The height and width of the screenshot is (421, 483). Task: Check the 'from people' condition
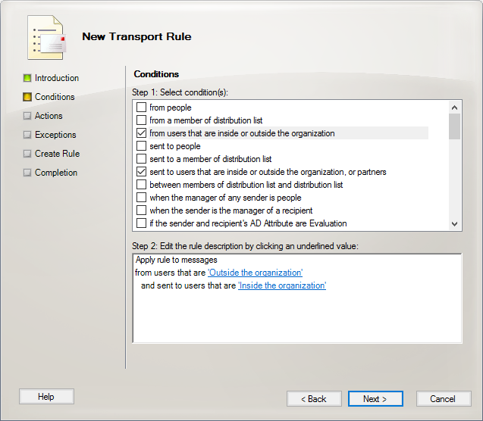[x=141, y=108]
